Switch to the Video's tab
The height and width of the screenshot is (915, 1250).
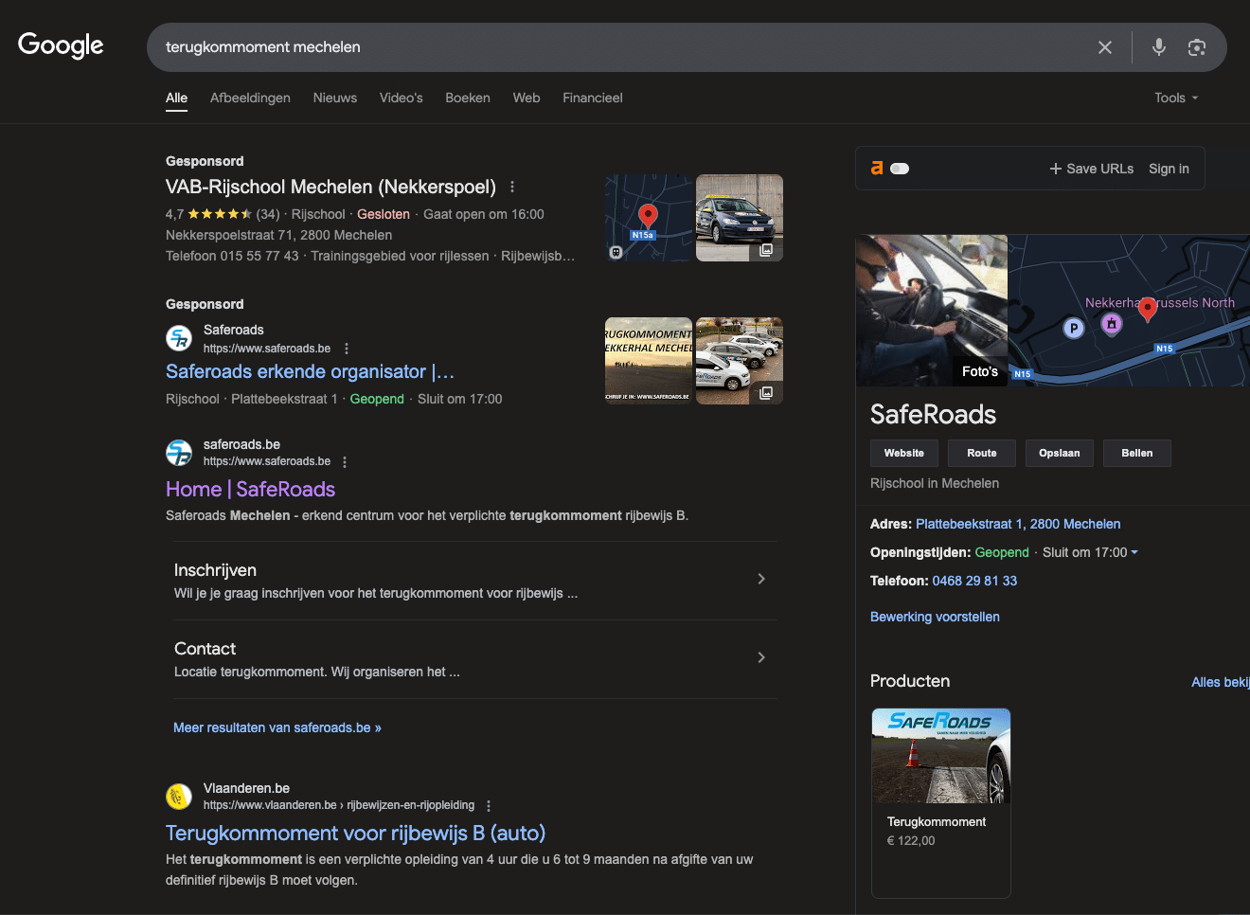[x=402, y=98]
